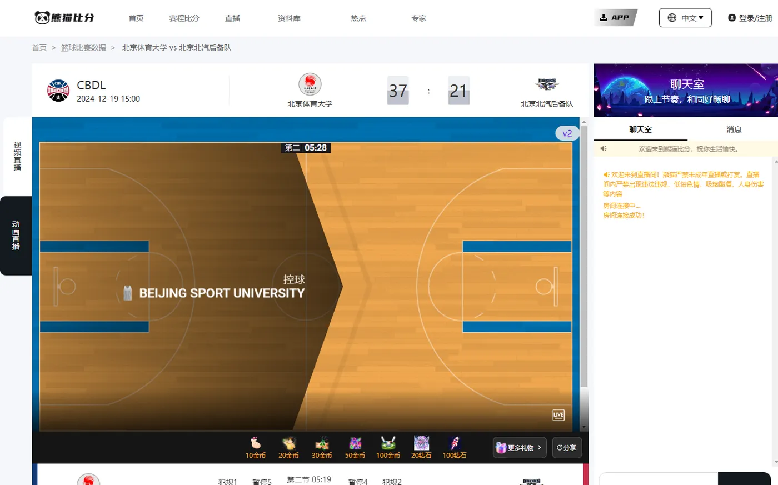Viewport: 778px width, 485px height.
Task: Click the 犯规1 foul count
Action: click(x=228, y=482)
